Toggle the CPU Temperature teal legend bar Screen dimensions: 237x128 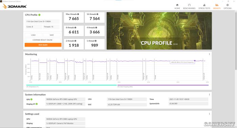[71, 85]
